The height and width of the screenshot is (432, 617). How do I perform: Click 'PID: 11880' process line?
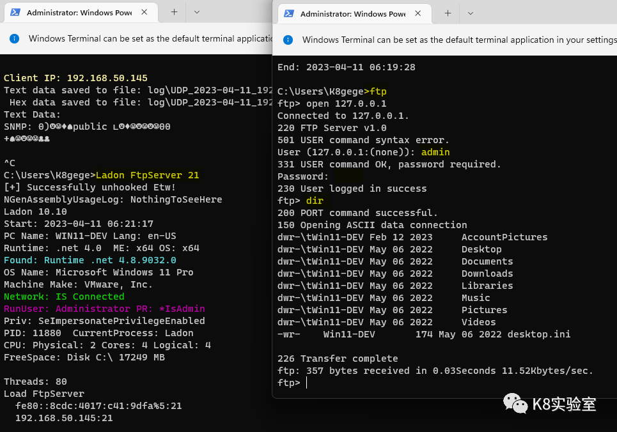pyautogui.click(x=98, y=333)
